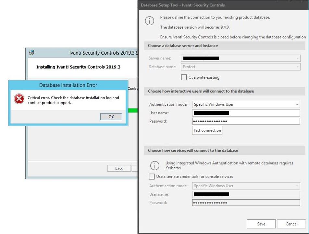This screenshot has height=234, width=309.
Task: Enable the Overwrite existing checkbox
Action: (184, 77)
